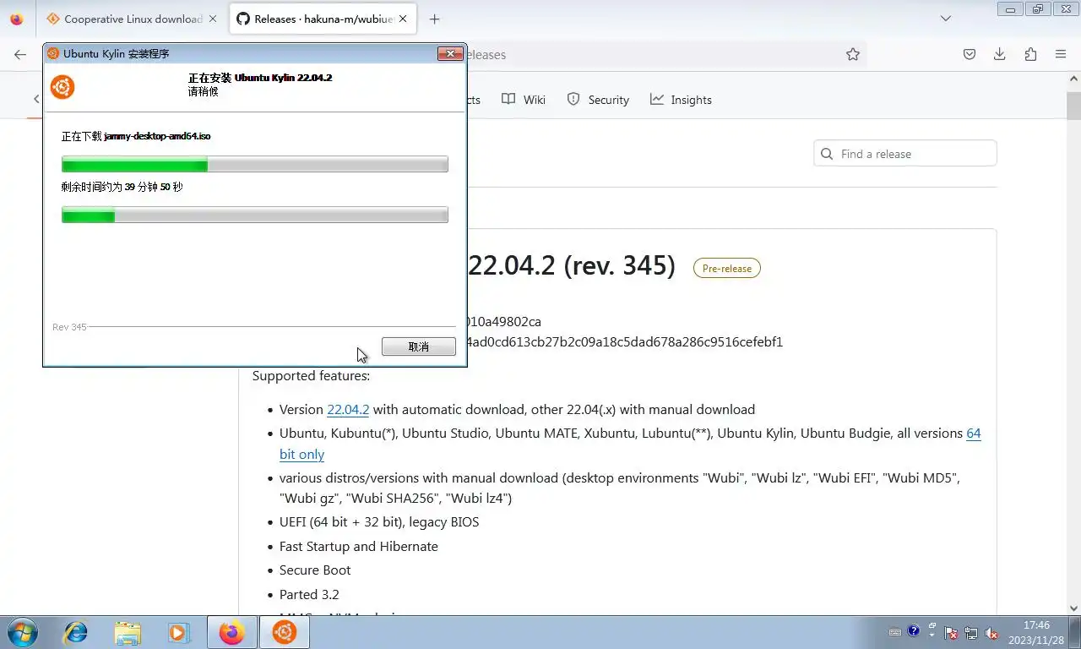
Task: Open the Action Center flag icon
Action: click(x=951, y=633)
